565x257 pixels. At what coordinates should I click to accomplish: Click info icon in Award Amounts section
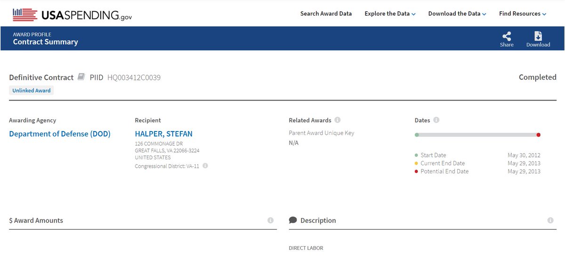click(271, 220)
